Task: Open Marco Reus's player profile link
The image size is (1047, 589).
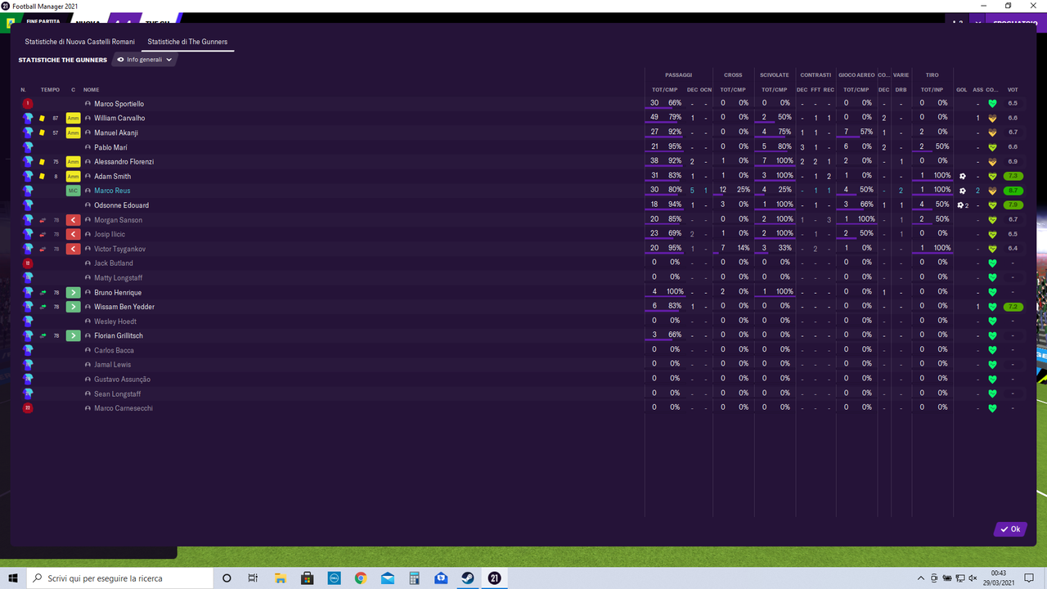Action: pyautogui.click(x=112, y=191)
